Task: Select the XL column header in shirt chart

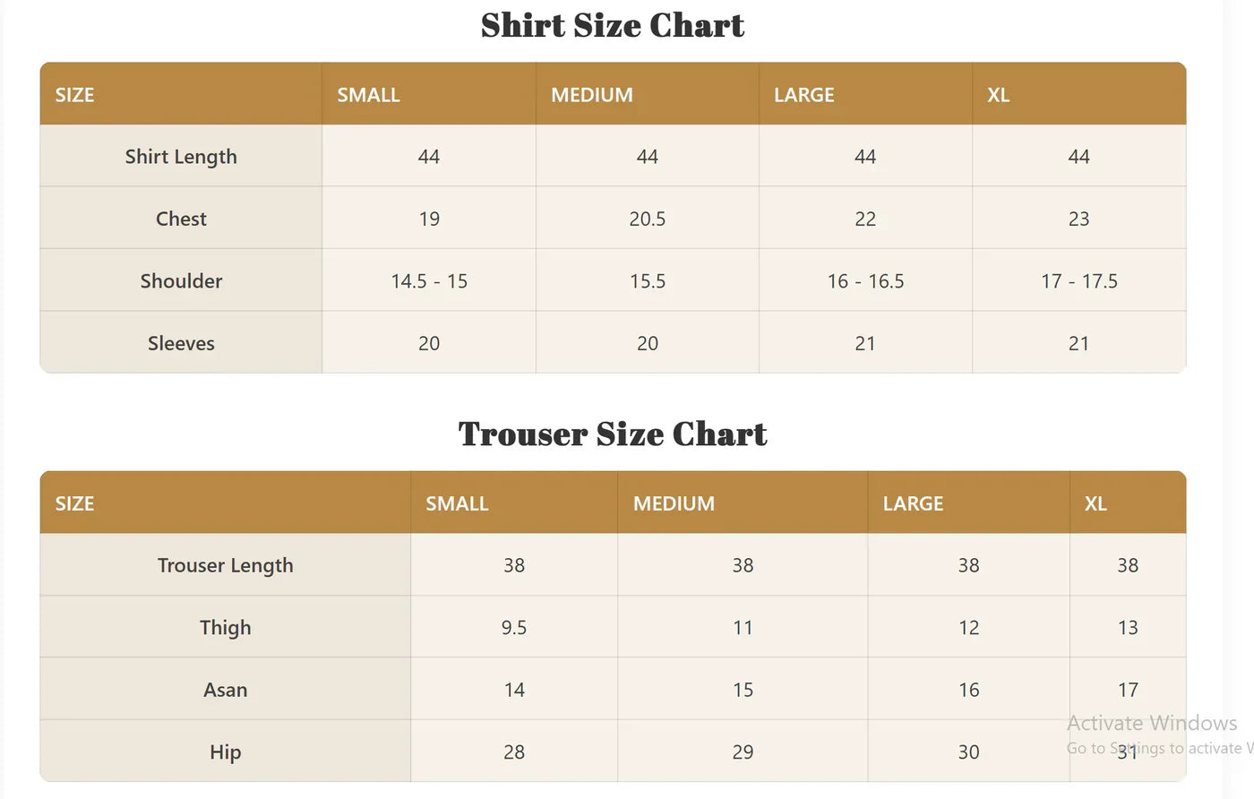Action: (x=998, y=95)
